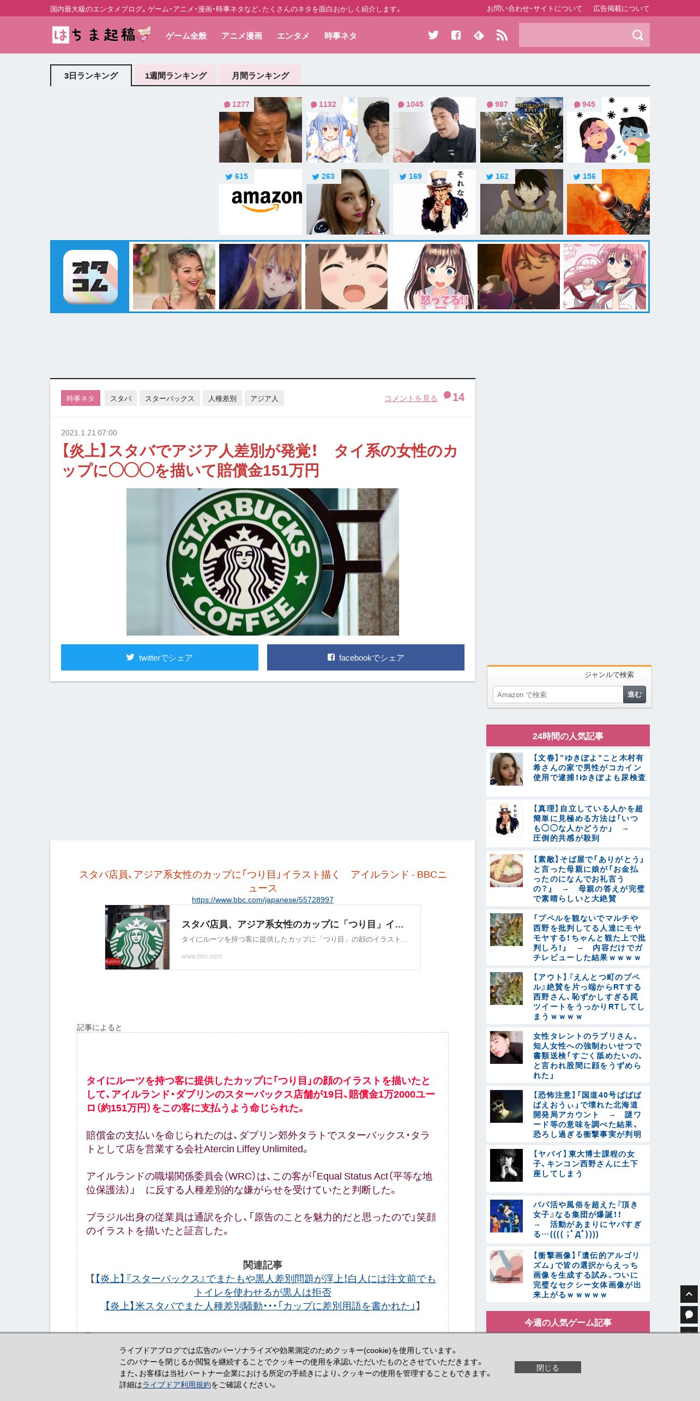Image resolution: width=700 pixels, height=1401 pixels.
Task: Click the search magnifier icon
Action: click(637, 35)
